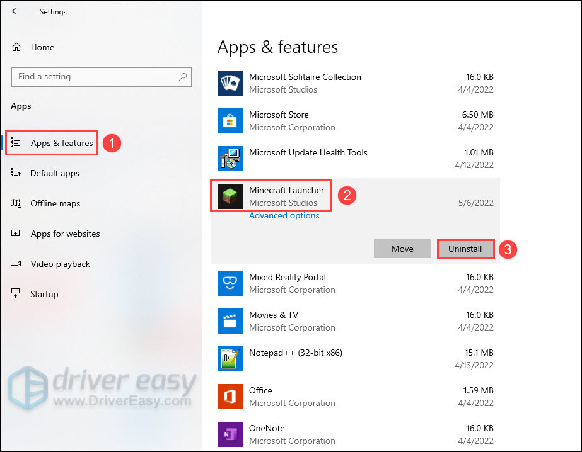The image size is (582, 452).
Task: Switch to Startup settings
Action: [x=44, y=294]
